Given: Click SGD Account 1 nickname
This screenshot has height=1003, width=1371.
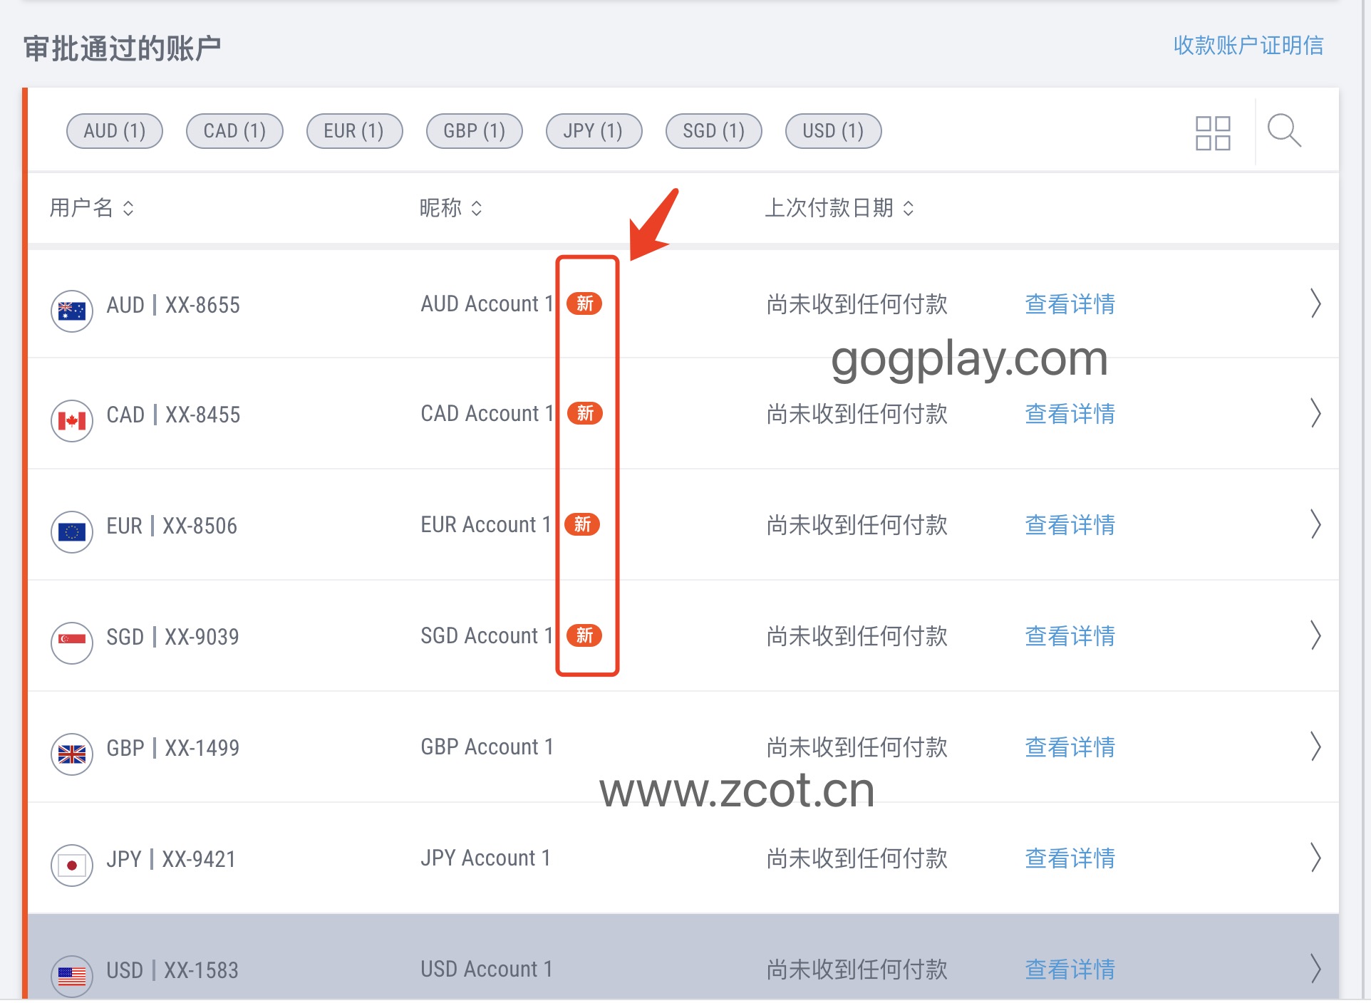Looking at the screenshot, I should (487, 636).
